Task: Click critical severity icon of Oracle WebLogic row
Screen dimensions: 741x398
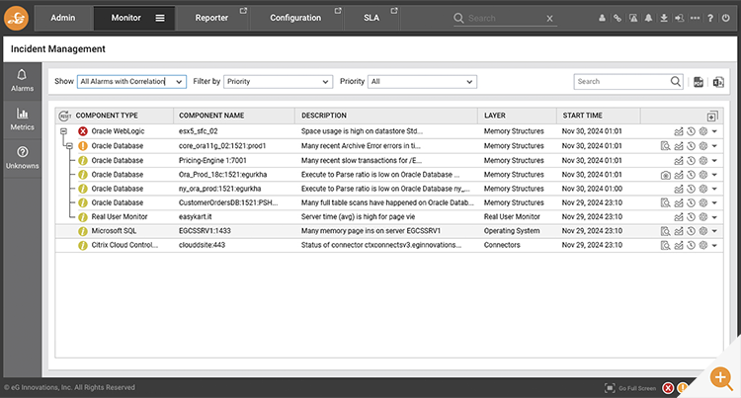Action: click(83, 131)
